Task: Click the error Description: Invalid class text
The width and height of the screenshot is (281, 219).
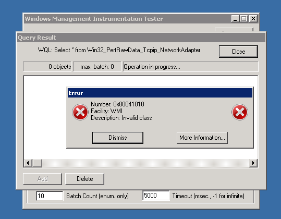Action: tap(121, 118)
